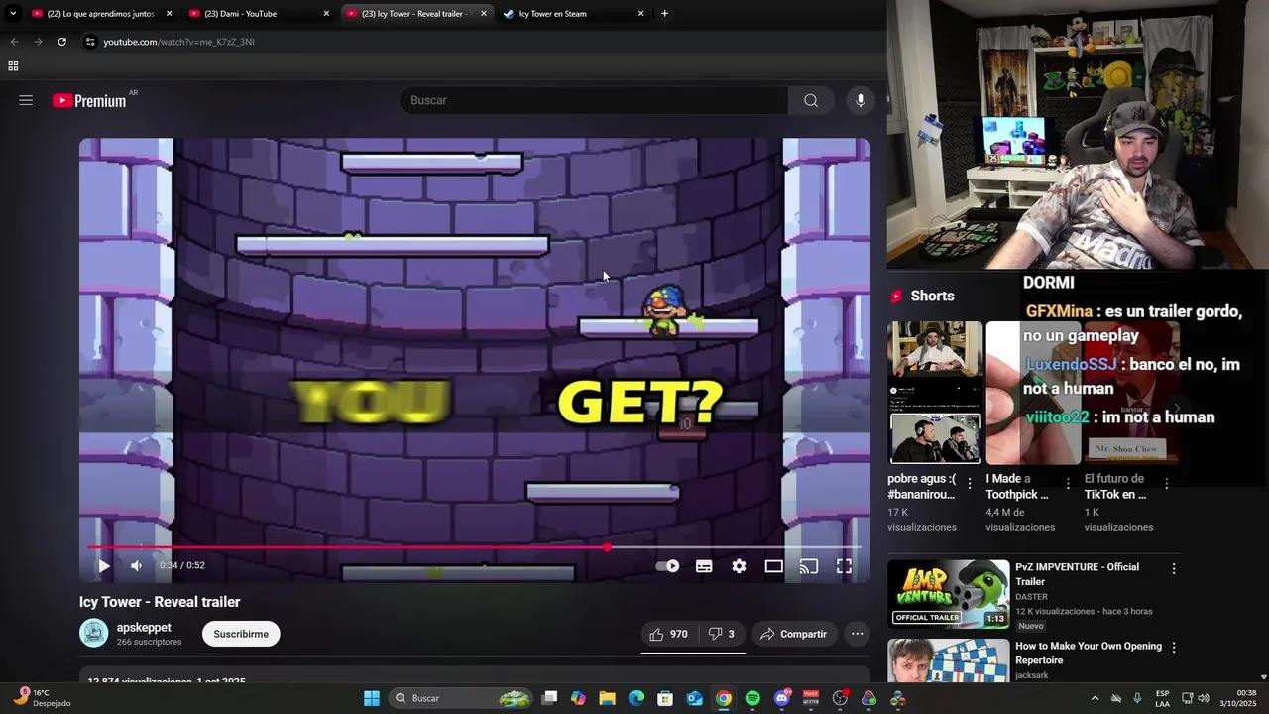This screenshot has width=1269, height=714.
Task: Click the YouTube Premium logo
Action: coord(89,100)
